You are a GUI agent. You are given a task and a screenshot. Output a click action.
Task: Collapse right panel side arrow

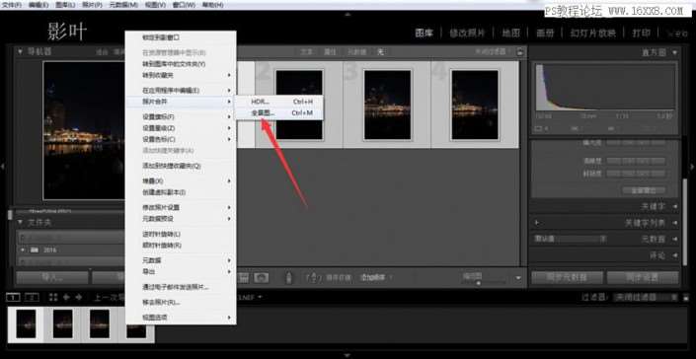[x=692, y=167]
